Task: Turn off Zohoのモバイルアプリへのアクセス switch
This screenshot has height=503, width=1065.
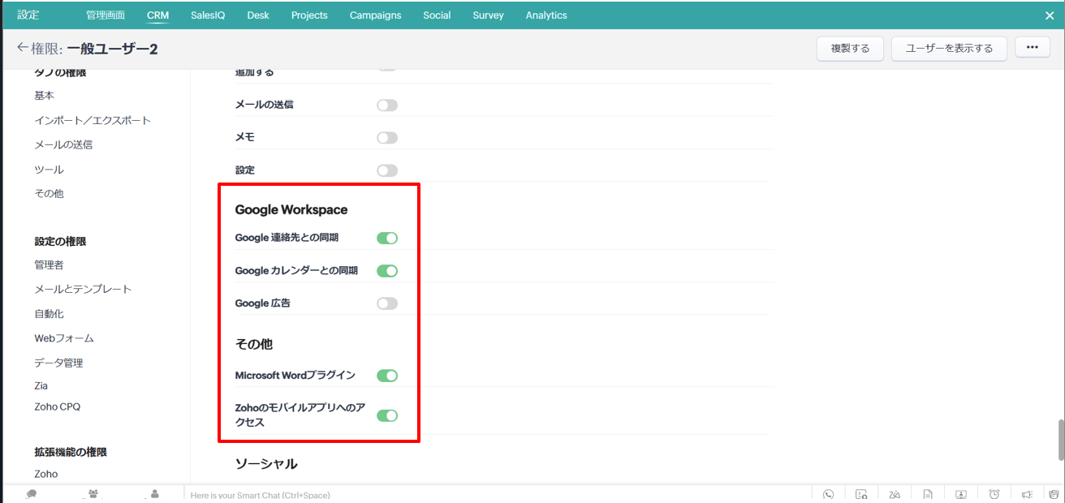Action: click(387, 415)
